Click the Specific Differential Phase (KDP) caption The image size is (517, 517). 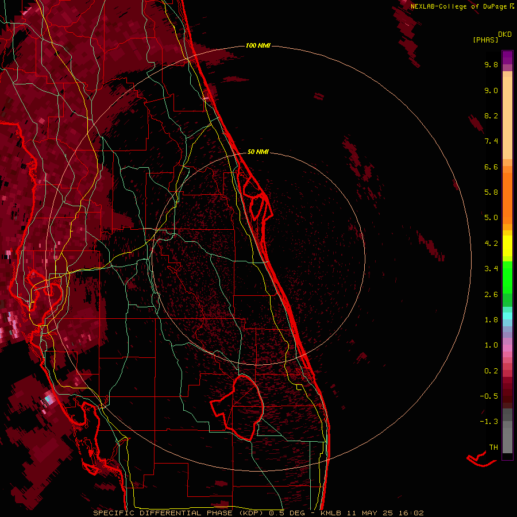(x=179, y=513)
